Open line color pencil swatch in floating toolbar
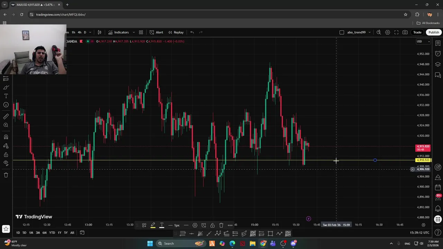 [153, 225]
